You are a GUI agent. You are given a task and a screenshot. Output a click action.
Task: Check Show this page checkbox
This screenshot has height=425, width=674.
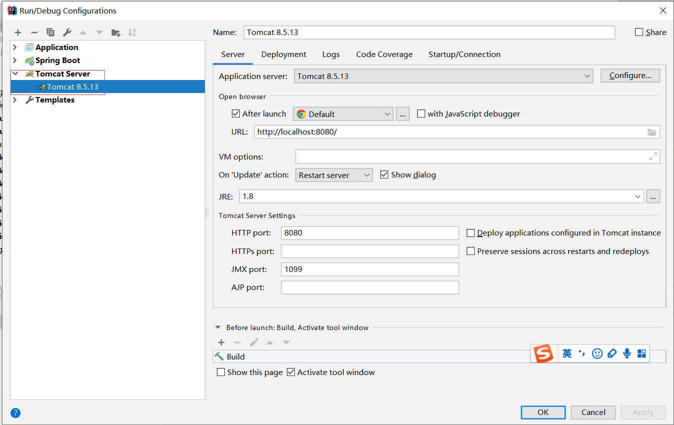coord(221,372)
